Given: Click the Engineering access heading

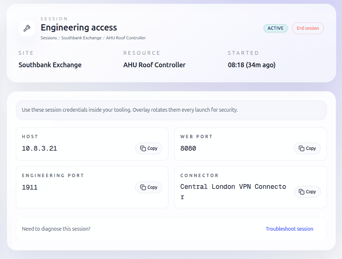Looking at the screenshot, I should click(79, 28).
